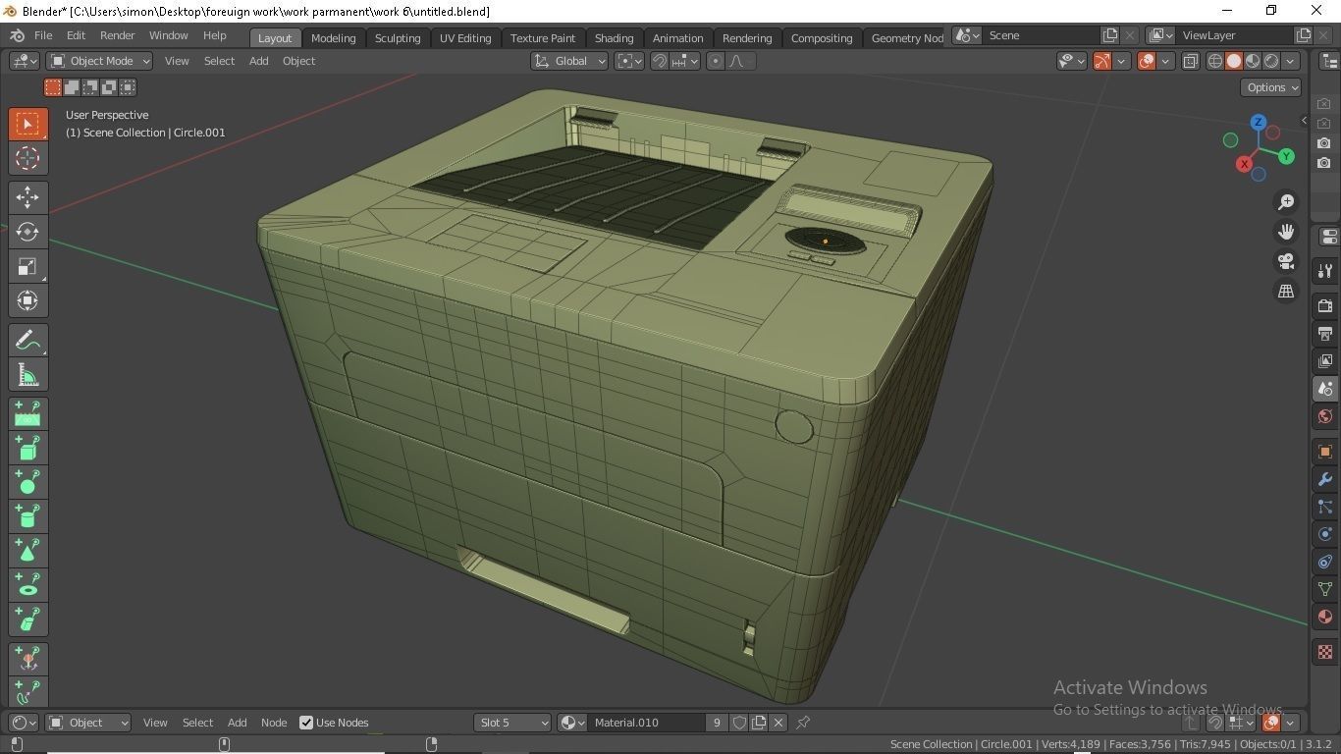Create new material copy button
Viewport: 1341px width, 754px height.
pyautogui.click(x=759, y=723)
